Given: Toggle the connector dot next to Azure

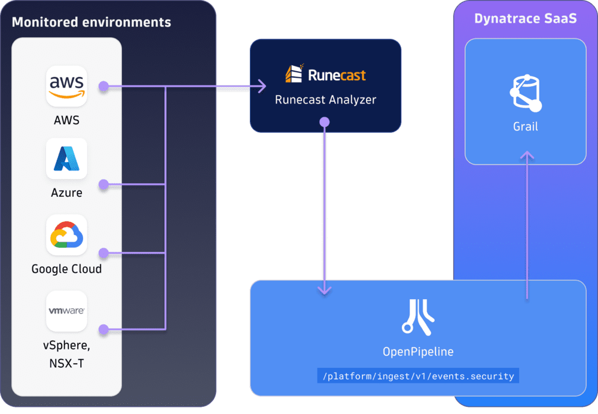Looking at the screenshot, I should (x=104, y=184).
